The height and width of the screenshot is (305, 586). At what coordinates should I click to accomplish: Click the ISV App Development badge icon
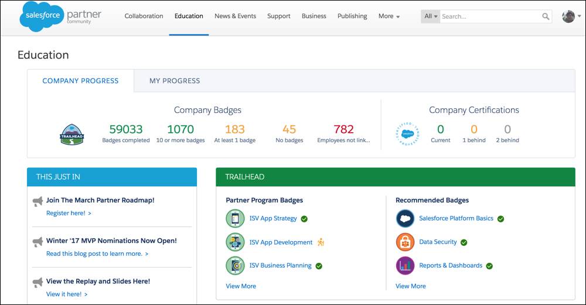coord(235,242)
